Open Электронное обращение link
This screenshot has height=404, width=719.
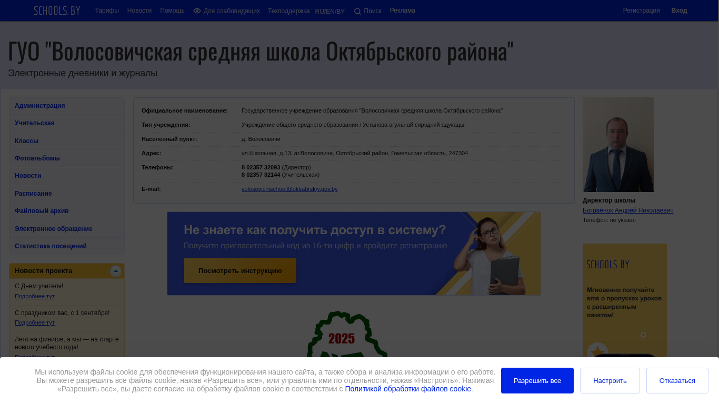click(x=67, y=229)
